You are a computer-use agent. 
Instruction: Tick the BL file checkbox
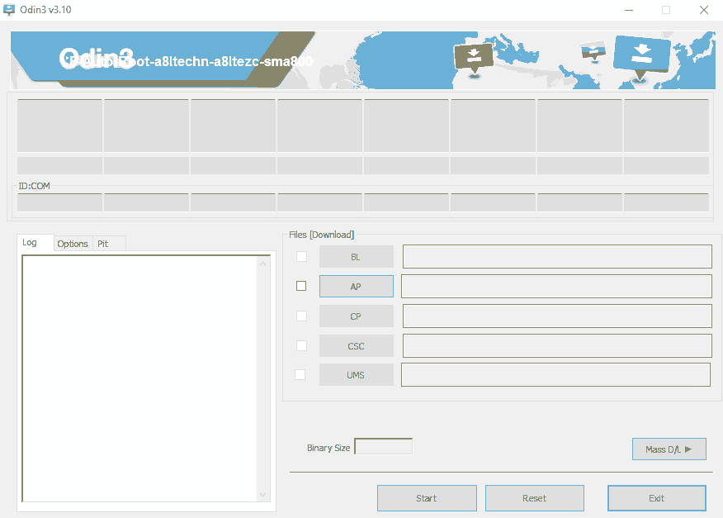(301, 256)
